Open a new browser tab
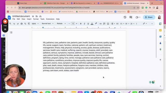The image size is (166, 93). (x=152, y=3)
